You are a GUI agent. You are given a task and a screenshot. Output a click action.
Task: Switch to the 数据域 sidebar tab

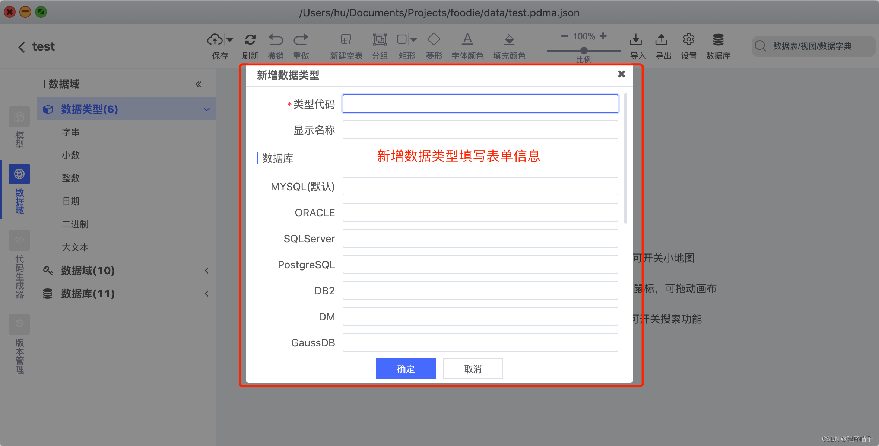[x=19, y=190]
